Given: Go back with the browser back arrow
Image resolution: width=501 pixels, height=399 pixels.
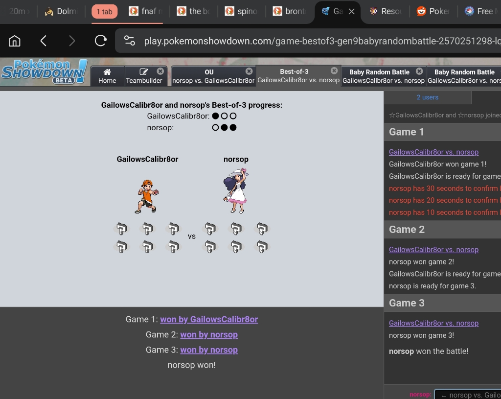Looking at the screenshot, I should point(44,41).
